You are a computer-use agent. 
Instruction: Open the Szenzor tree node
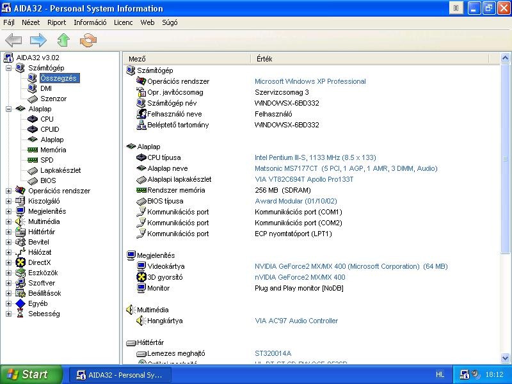[53, 99]
